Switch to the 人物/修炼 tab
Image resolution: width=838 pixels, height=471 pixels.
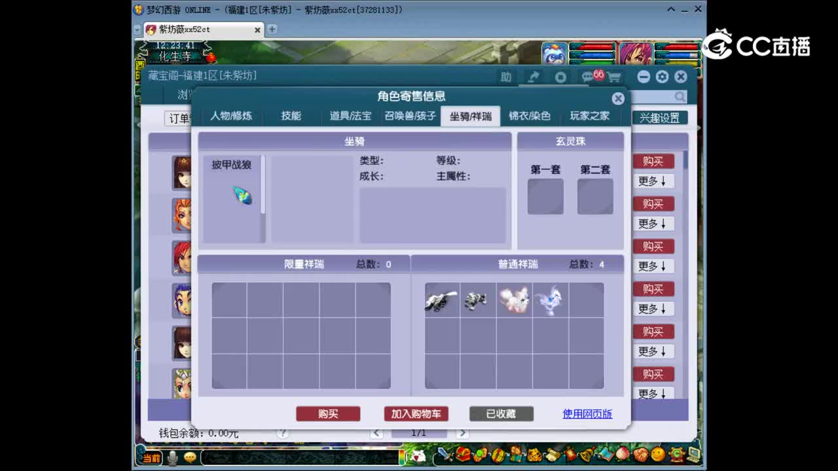click(x=231, y=116)
